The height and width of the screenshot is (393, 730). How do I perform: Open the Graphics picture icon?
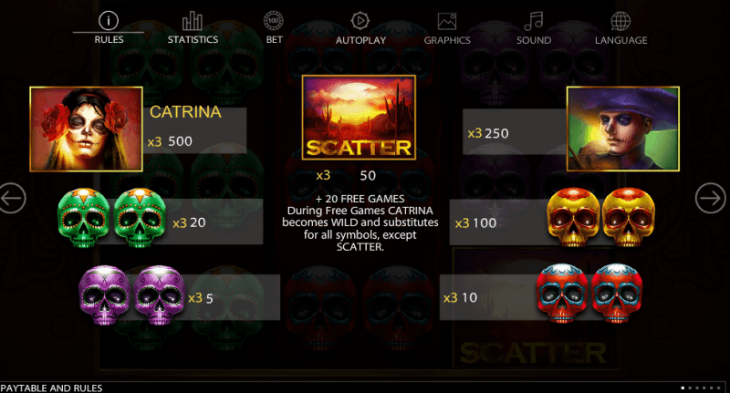[447, 21]
